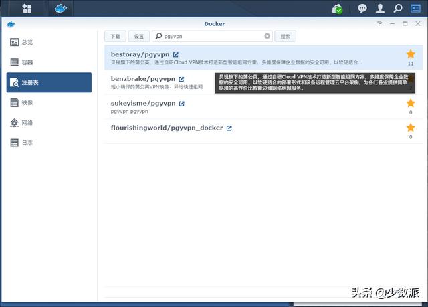Open the 总览 overview tab
Viewport: 428px width, 307px height.
49,42
